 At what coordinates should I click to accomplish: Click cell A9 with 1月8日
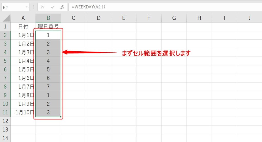pos(23,95)
